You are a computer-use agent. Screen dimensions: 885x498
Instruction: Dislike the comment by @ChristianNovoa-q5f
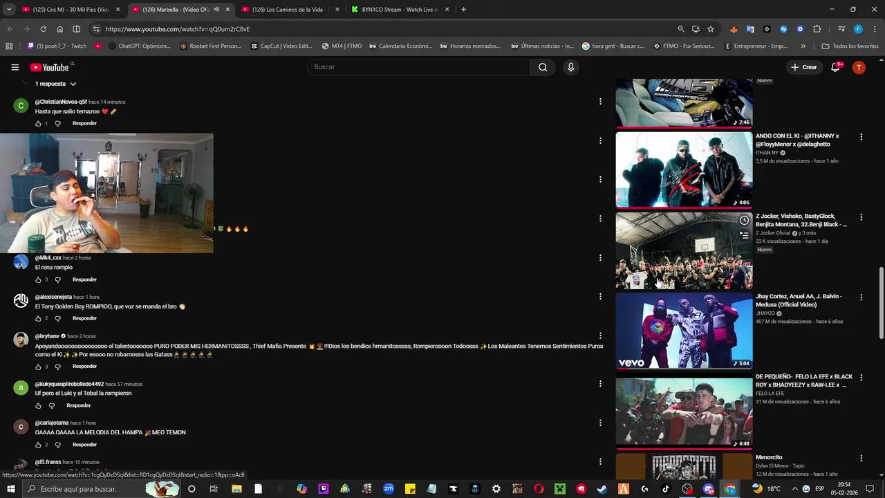[57, 124]
